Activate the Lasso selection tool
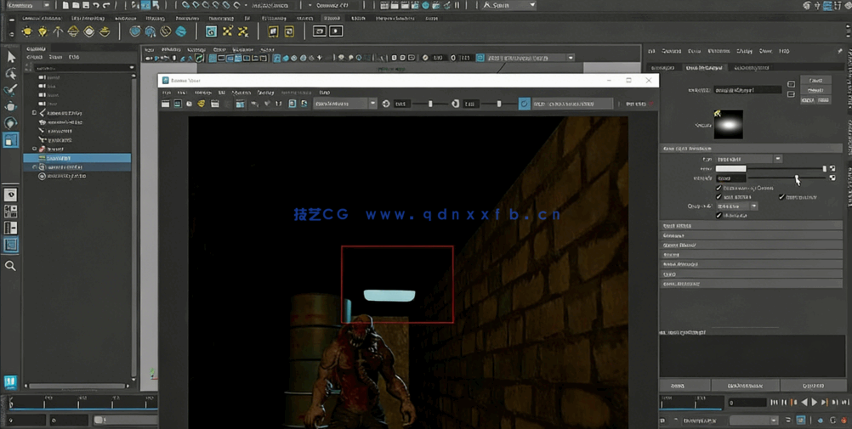The height and width of the screenshot is (429, 852). [11, 74]
